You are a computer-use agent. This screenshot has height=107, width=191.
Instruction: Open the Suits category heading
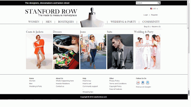(110, 32)
